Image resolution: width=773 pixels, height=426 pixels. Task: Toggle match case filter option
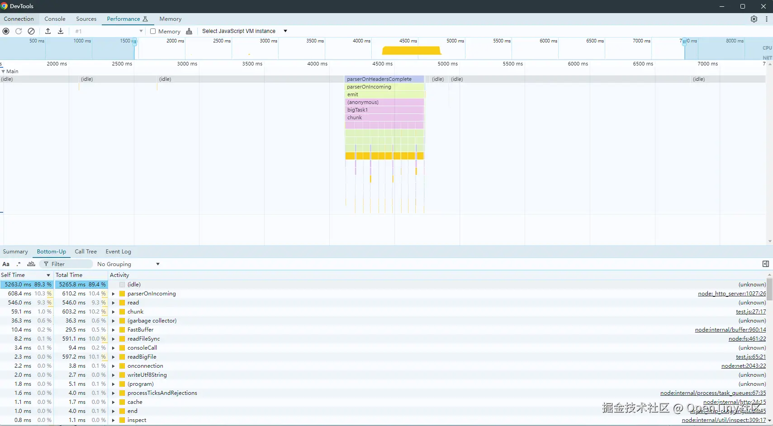[6, 264]
